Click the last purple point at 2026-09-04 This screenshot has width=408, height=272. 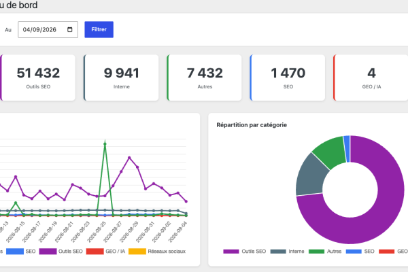coord(186,201)
